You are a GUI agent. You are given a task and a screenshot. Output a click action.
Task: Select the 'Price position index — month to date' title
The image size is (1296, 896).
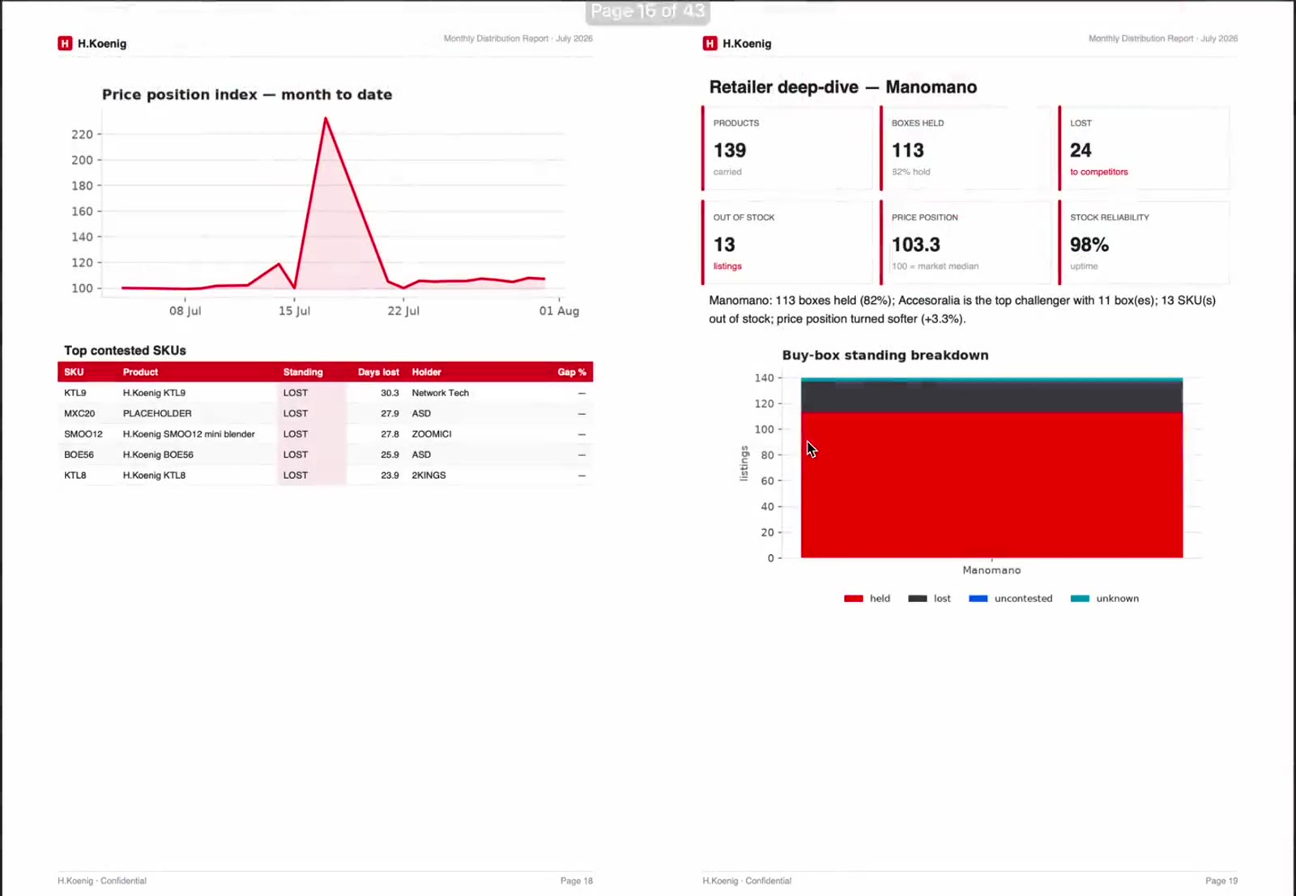pos(247,95)
